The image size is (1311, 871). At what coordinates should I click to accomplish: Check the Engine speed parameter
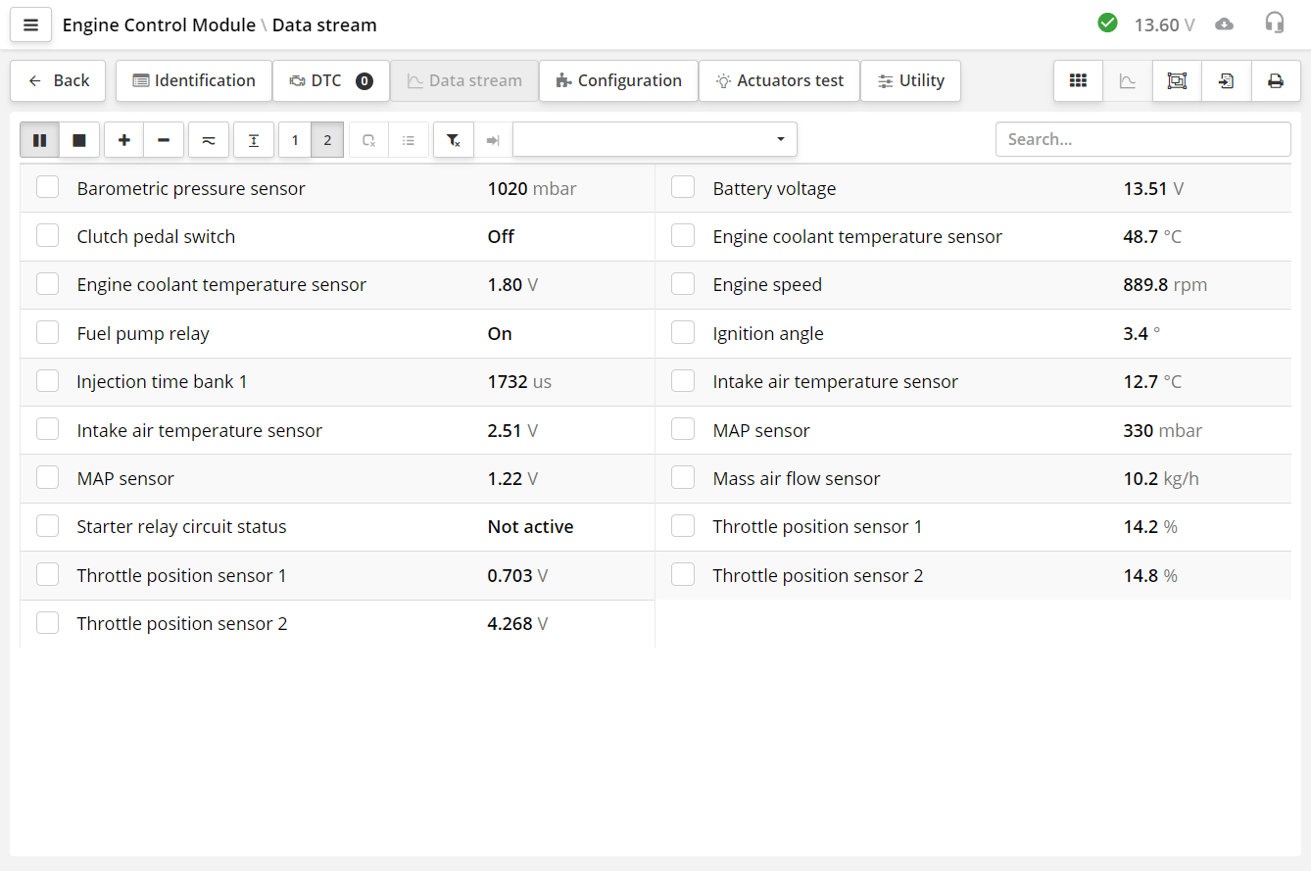[683, 283]
